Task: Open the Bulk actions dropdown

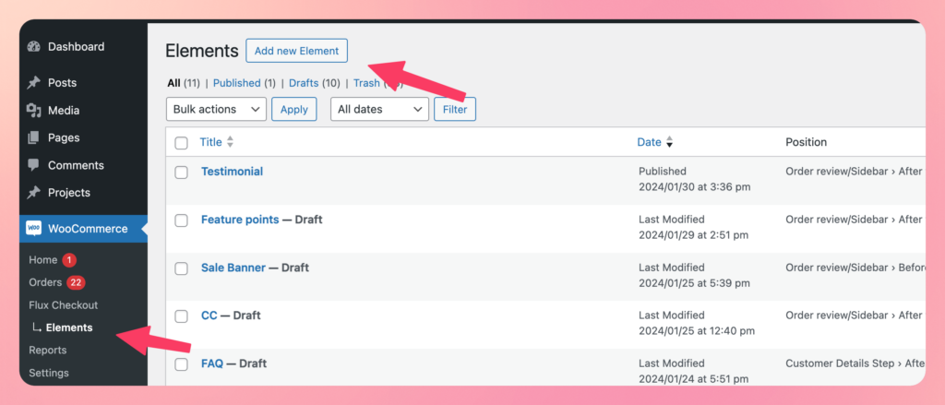Action: coord(216,109)
